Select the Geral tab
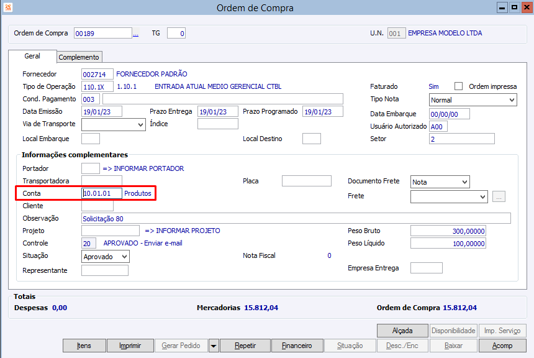534x358 pixels. tap(32, 56)
